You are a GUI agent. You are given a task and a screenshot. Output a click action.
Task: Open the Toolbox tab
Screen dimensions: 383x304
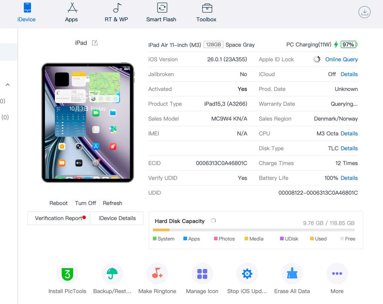206,12
